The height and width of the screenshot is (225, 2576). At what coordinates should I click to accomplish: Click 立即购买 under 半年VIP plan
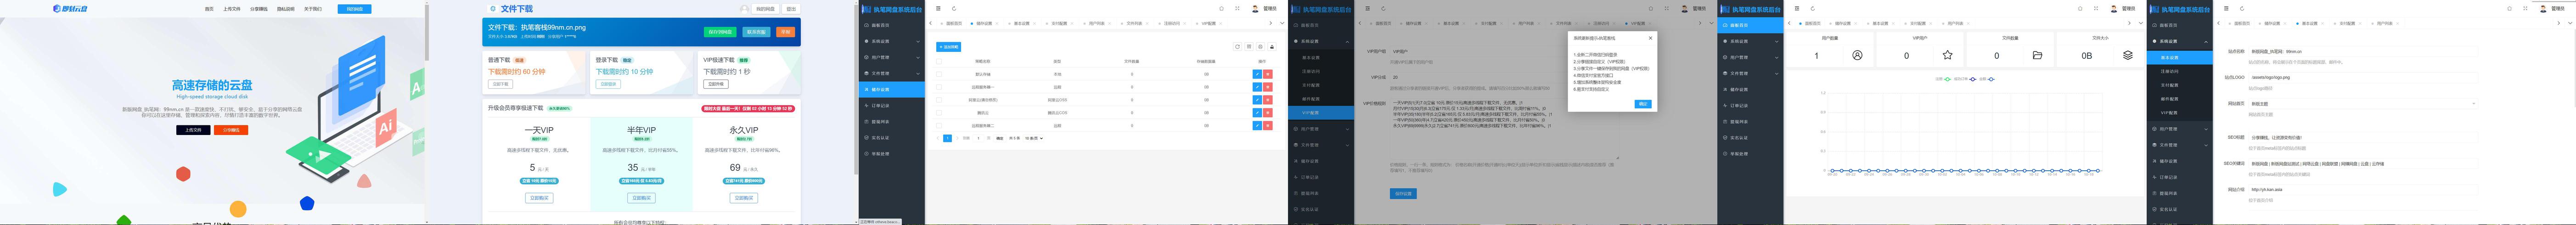[641, 198]
